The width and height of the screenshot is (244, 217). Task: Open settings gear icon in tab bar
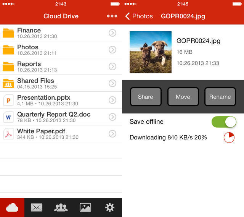tap(110, 207)
